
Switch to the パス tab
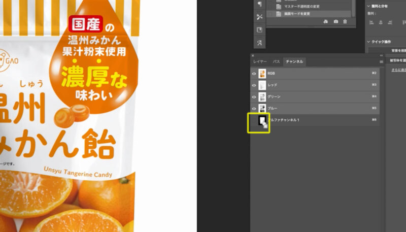coord(276,61)
